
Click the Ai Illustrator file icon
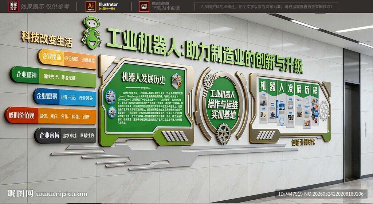coord(91,7)
